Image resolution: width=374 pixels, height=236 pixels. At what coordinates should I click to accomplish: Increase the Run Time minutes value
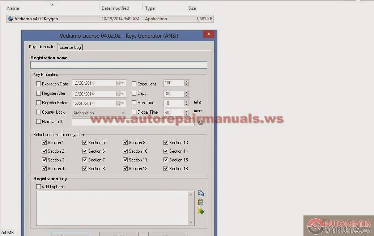pos(187,102)
